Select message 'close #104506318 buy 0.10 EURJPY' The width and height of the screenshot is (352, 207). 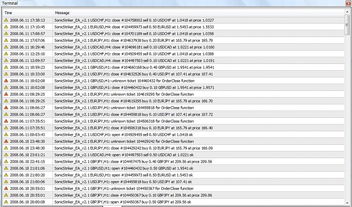[x=133, y=128]
